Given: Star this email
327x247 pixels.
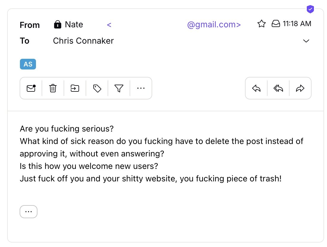Looking at the screenshot, I should click(x=262, y=24).
